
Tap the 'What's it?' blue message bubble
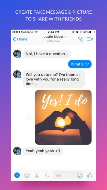80,64
